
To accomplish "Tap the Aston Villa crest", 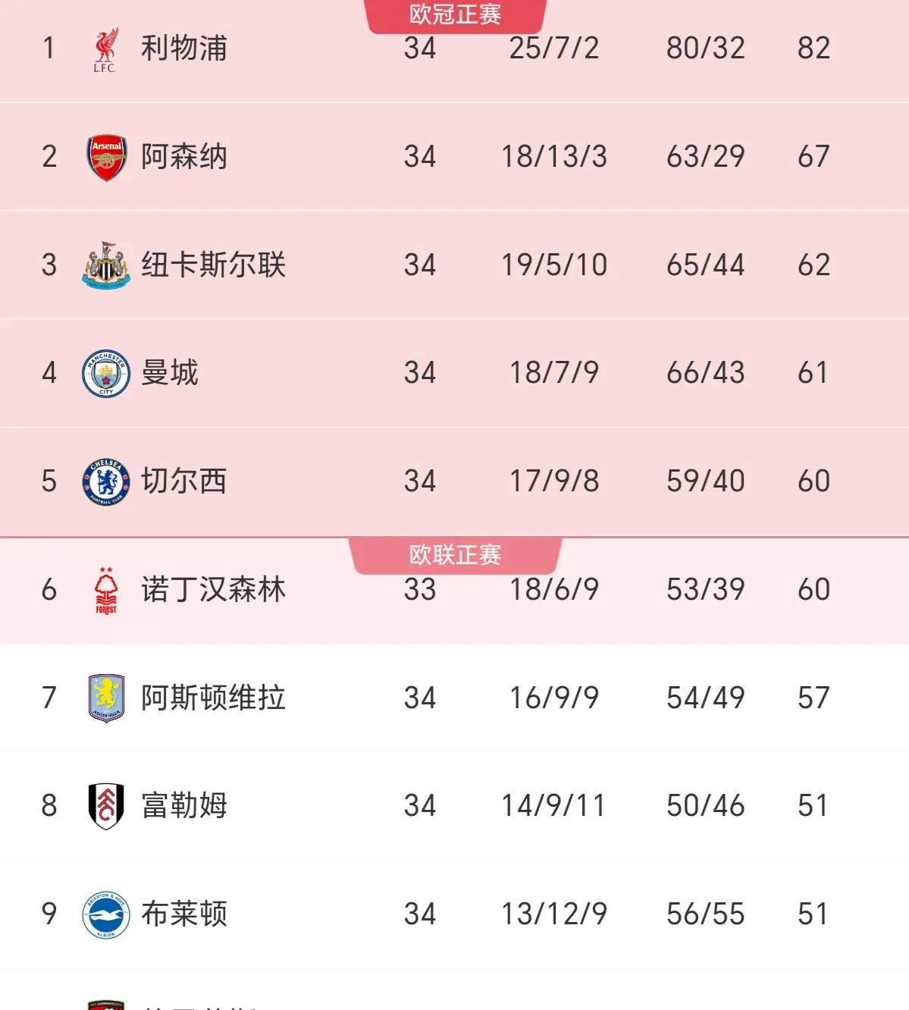I will point(106,698).
